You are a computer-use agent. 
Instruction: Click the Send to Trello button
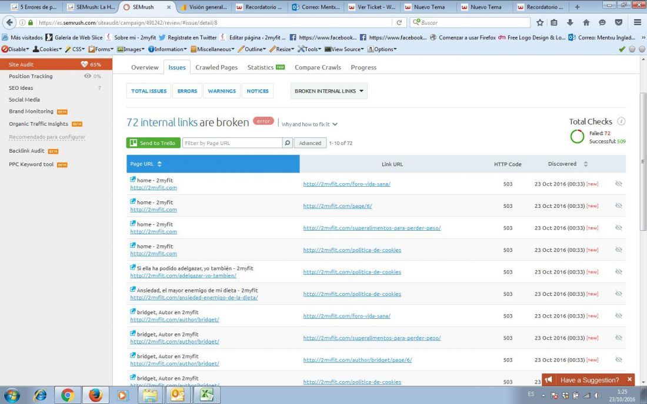153,143
